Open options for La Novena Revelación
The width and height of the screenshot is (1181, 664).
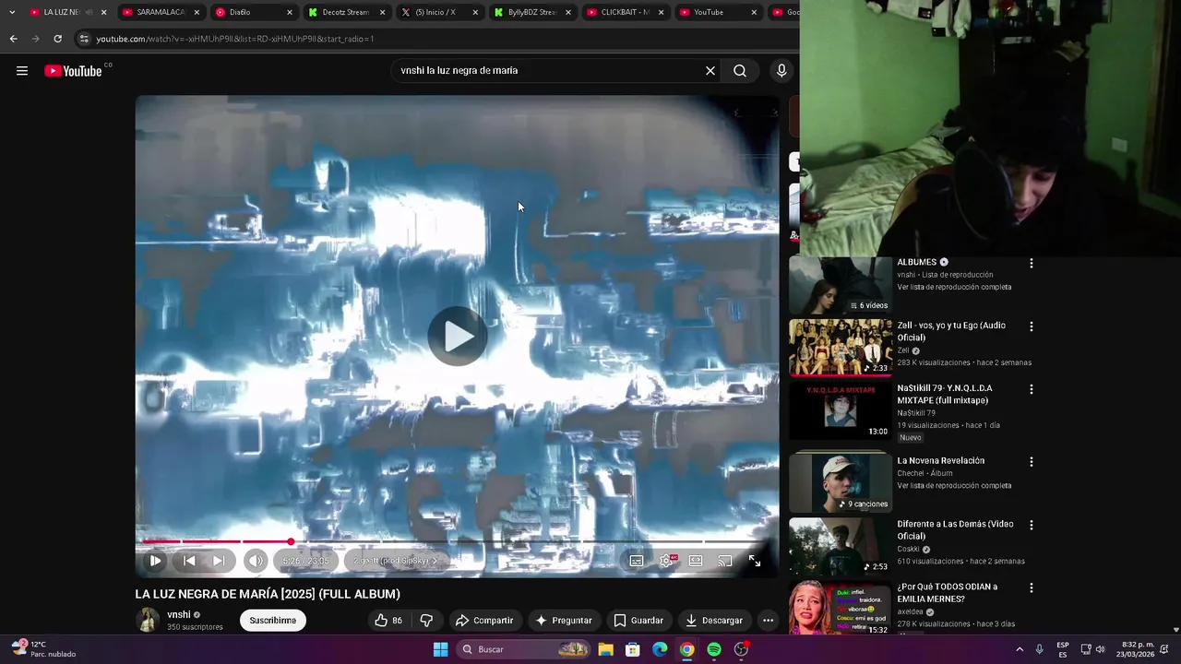tap(1032, 461)
